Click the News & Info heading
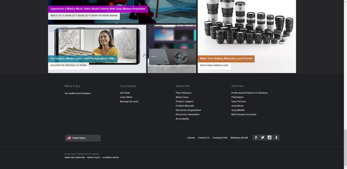Image resolution: width=347 pixels, height=169 pixels. 183,86
